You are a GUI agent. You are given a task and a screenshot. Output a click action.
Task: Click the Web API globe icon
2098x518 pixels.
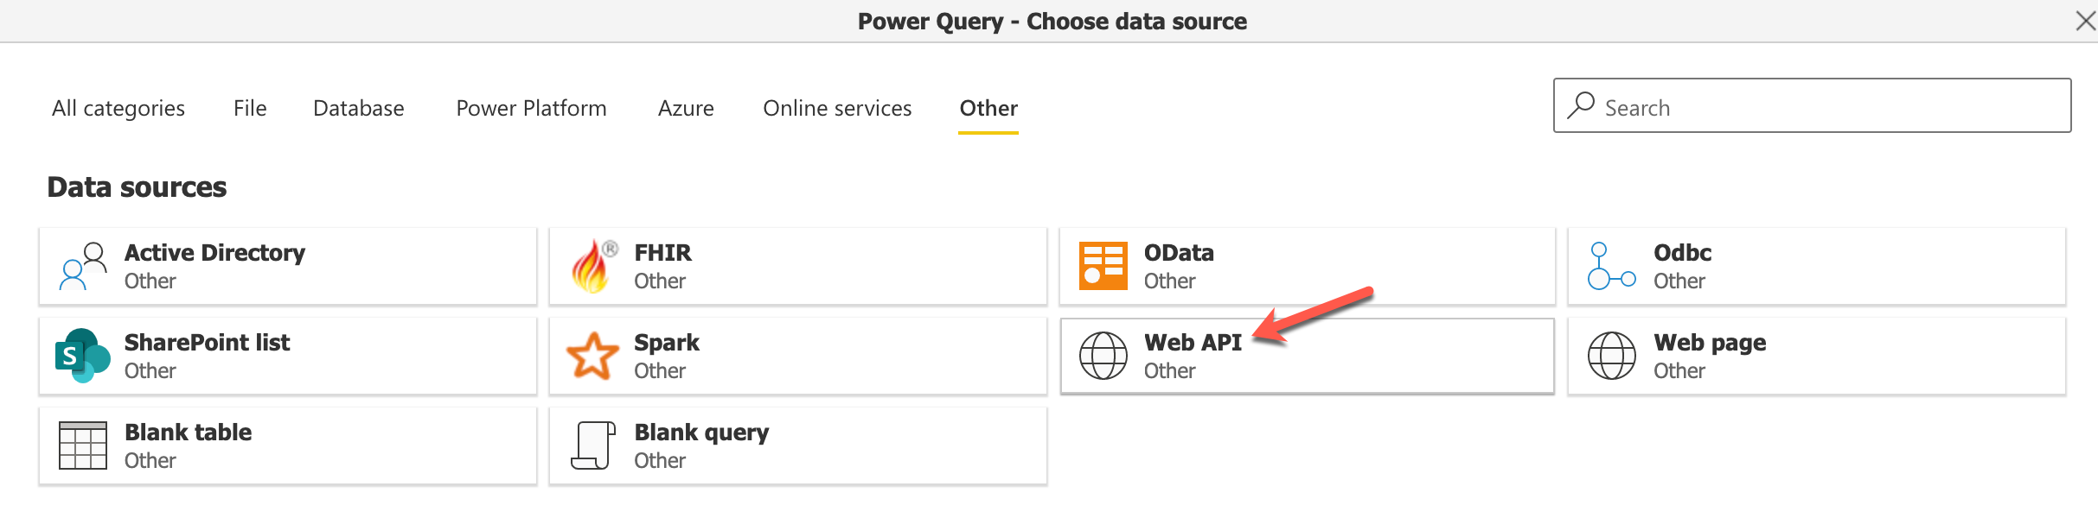pos(1103,356)
